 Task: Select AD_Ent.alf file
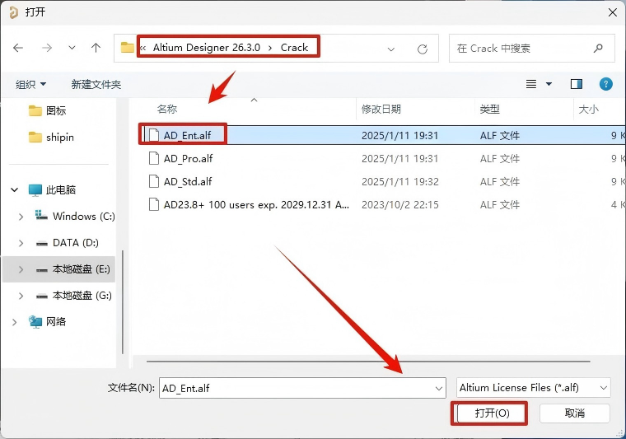pyautogui.click(x=382, y=135)
